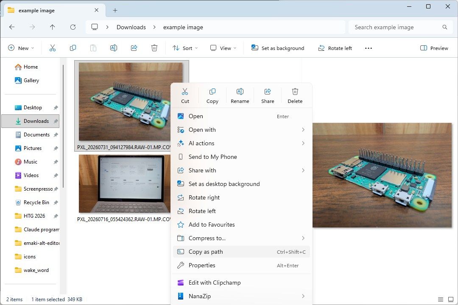Choose Add to Favourites
Screen dimensions: 458x305
tap(241, 225)
